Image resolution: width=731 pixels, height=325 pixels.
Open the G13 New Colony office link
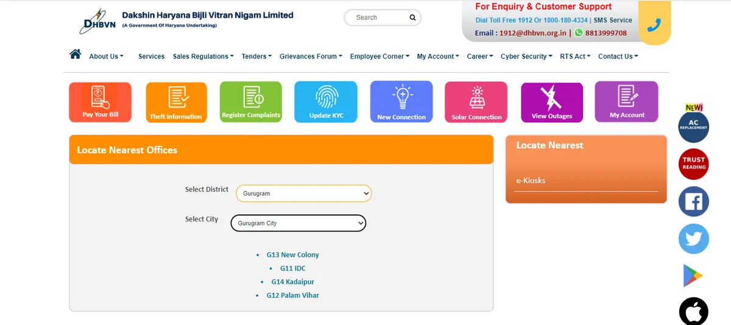(x=292, y=255)
